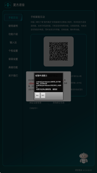This screenshot has height=173, width=97.
Task: Click the robot mascot icon
Action: click(x=84, y=158)
